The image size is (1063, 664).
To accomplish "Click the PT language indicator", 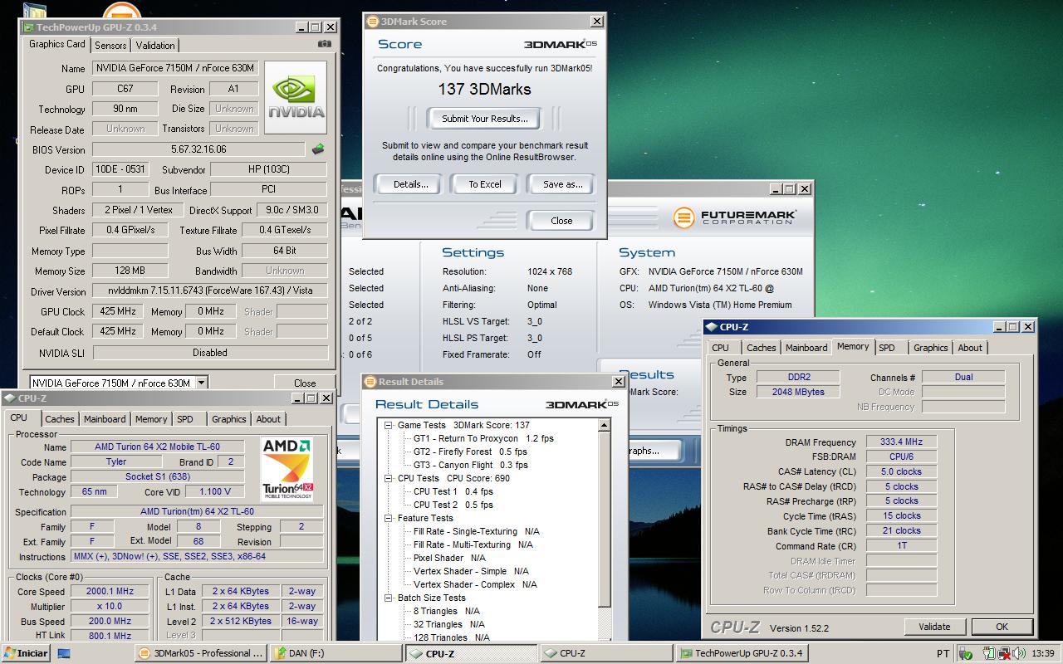I will click(x=943, y=653).
